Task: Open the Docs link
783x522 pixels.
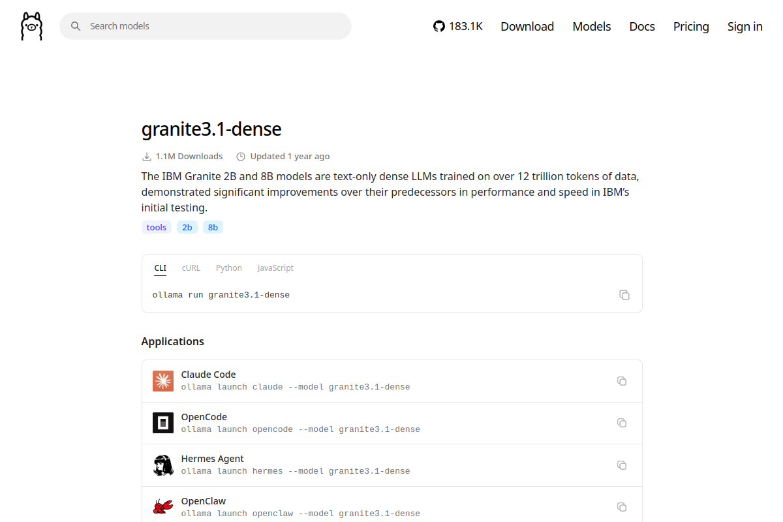Action: 642,26
